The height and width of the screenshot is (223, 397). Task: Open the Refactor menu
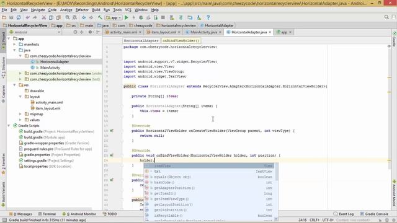point(82,10)
